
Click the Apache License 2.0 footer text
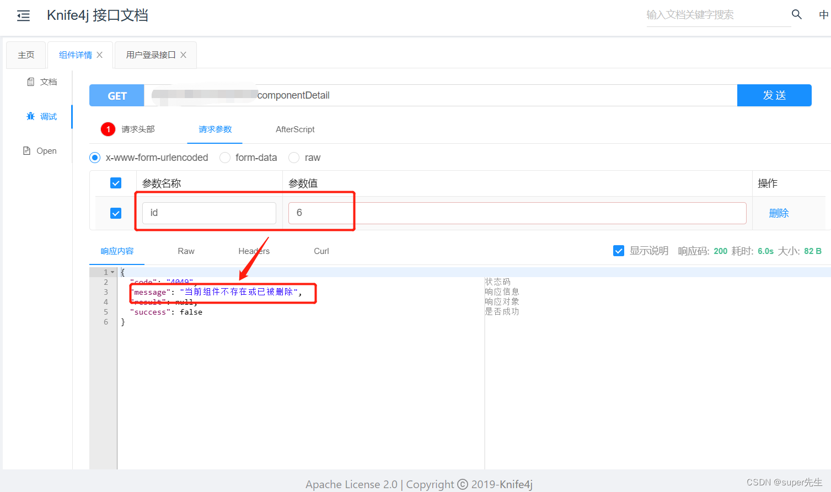click(x=351, y=484)
